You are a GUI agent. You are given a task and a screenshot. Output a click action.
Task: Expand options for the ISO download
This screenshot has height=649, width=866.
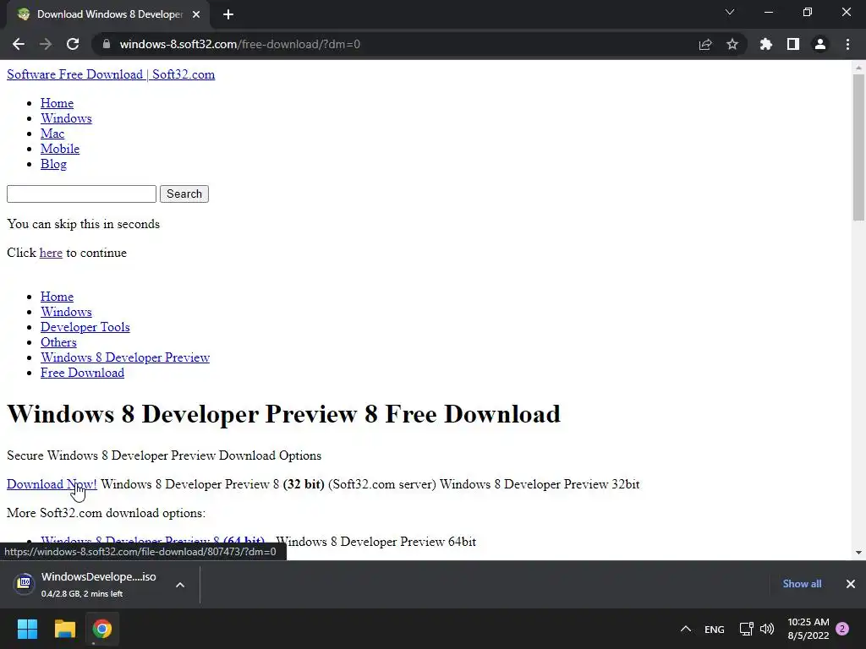tap(180, 585)
